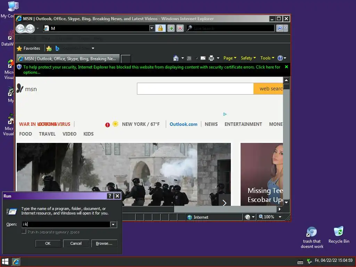Click the Run dialog Open text field
The image size is (356, 267).
(x=66, y=224)
